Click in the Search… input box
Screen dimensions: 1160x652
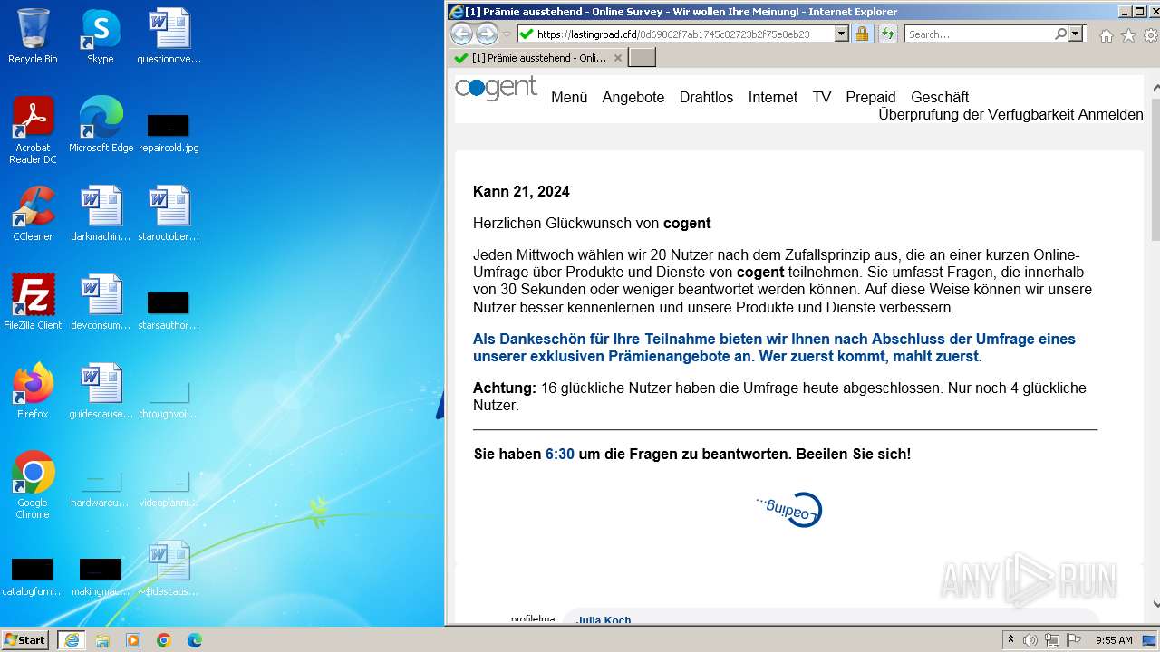coord(979,34)
